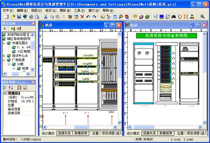This screenshot has width=210, height=143.
Task: Select 系统网络总图 in project tree
Action: pos(19,34)
